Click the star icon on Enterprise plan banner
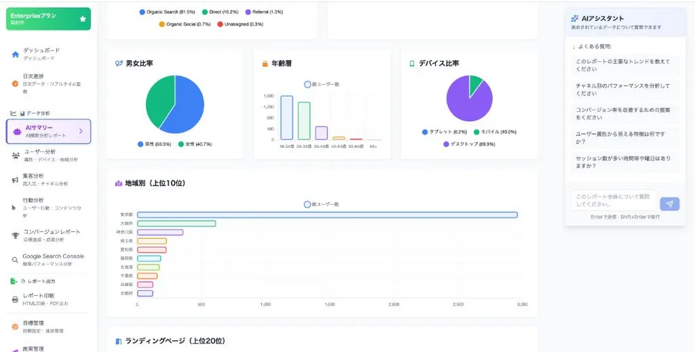The height and width of the screenshot is (352, 695). click(x=83, y=19)
